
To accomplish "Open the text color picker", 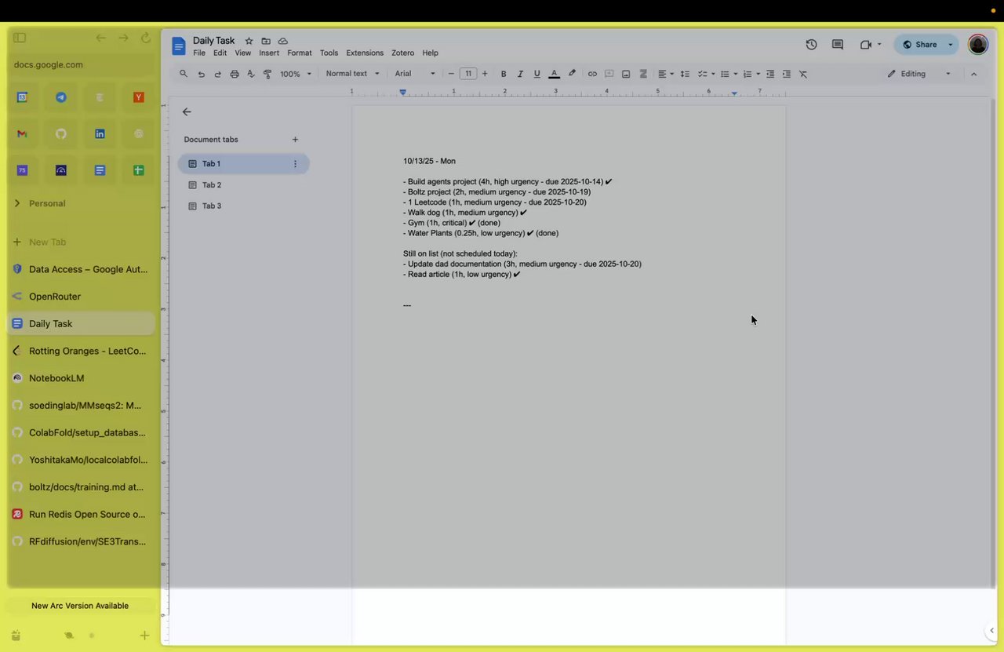I will (554, 74).
